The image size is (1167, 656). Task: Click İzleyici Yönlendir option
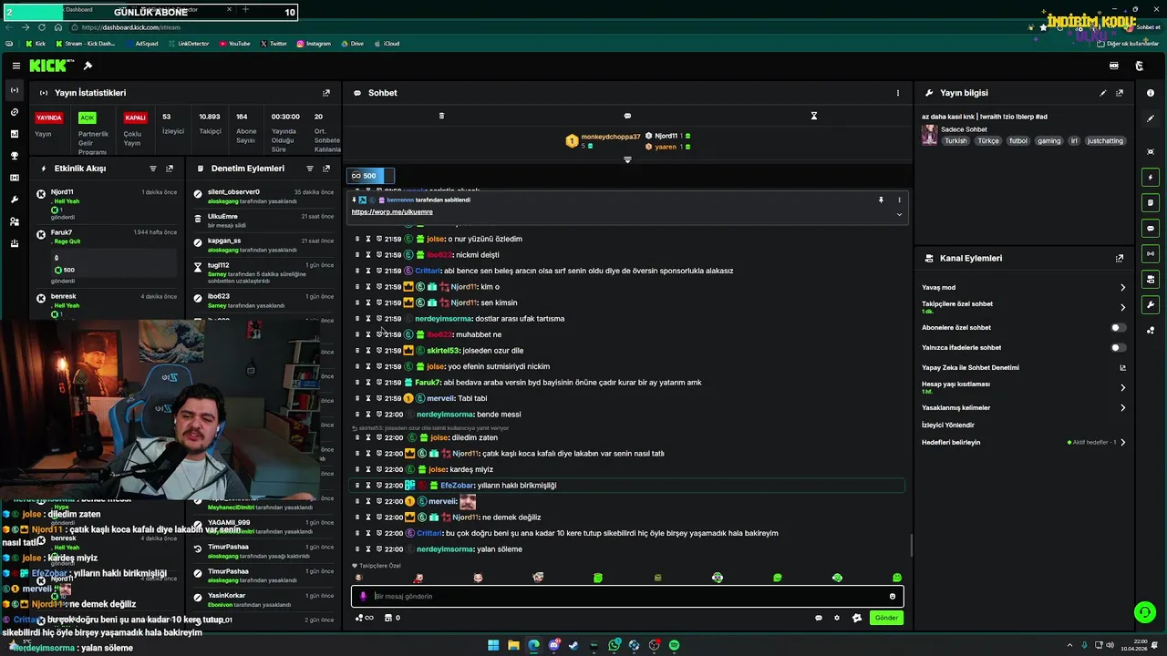point(948,425)
